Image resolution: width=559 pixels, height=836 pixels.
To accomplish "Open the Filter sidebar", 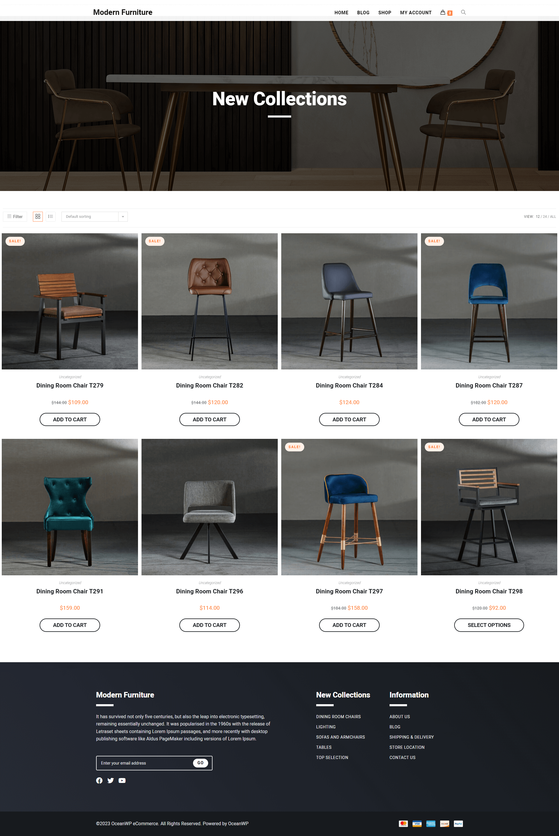I will 15,216.
